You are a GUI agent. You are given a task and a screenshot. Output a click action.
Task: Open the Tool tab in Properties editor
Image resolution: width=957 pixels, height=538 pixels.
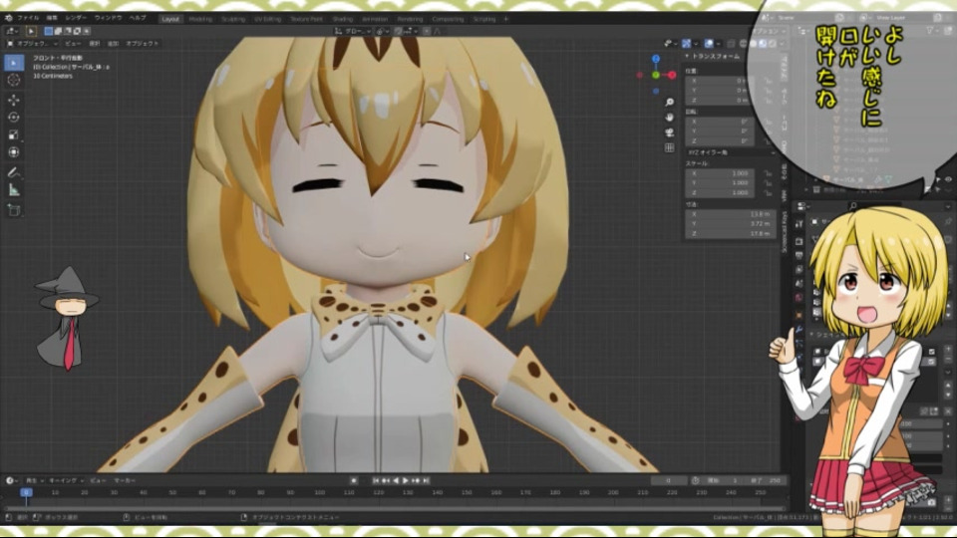click(798, 224)
